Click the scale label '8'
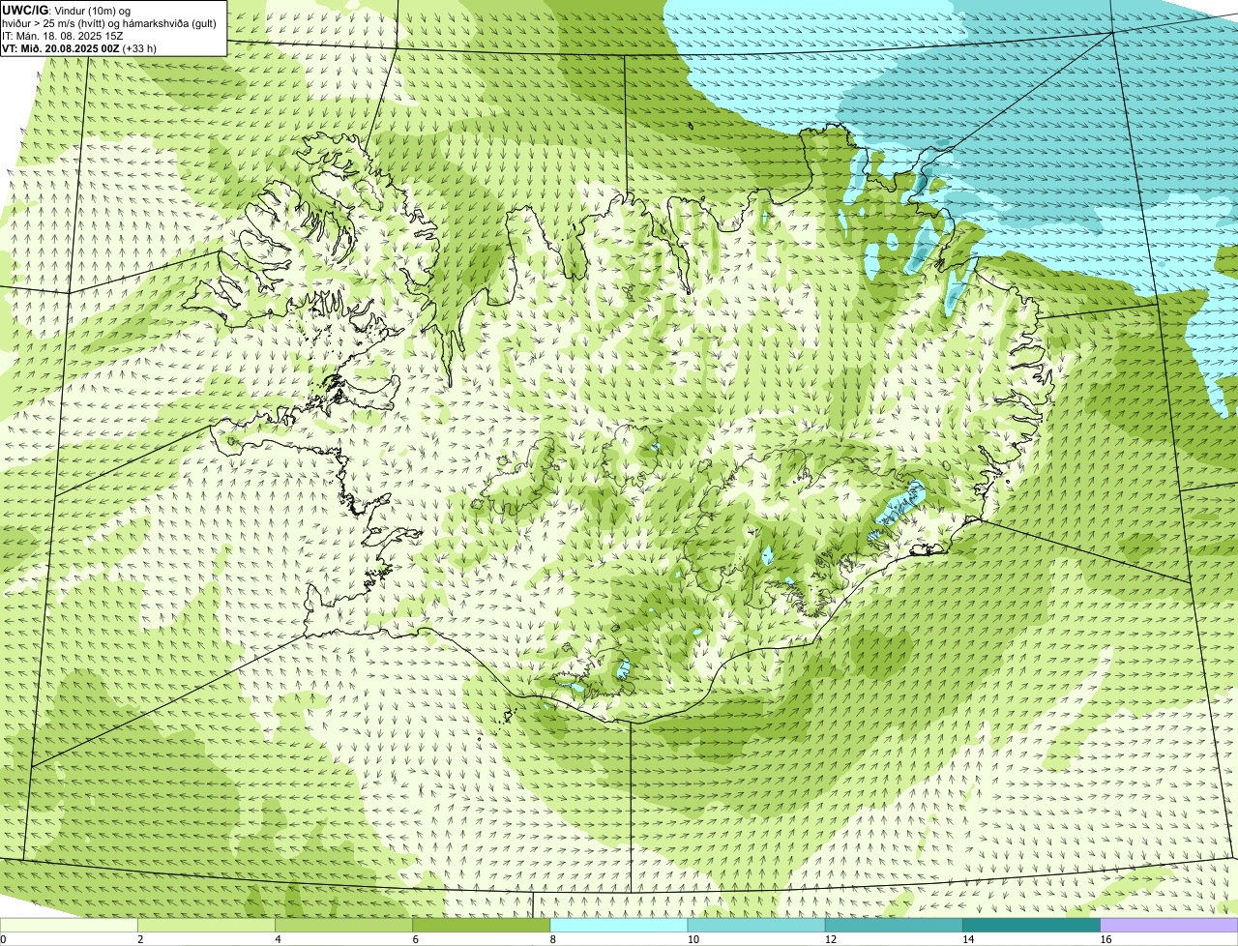This screenshot has height=946, width=1238. [x=552, y=939]
